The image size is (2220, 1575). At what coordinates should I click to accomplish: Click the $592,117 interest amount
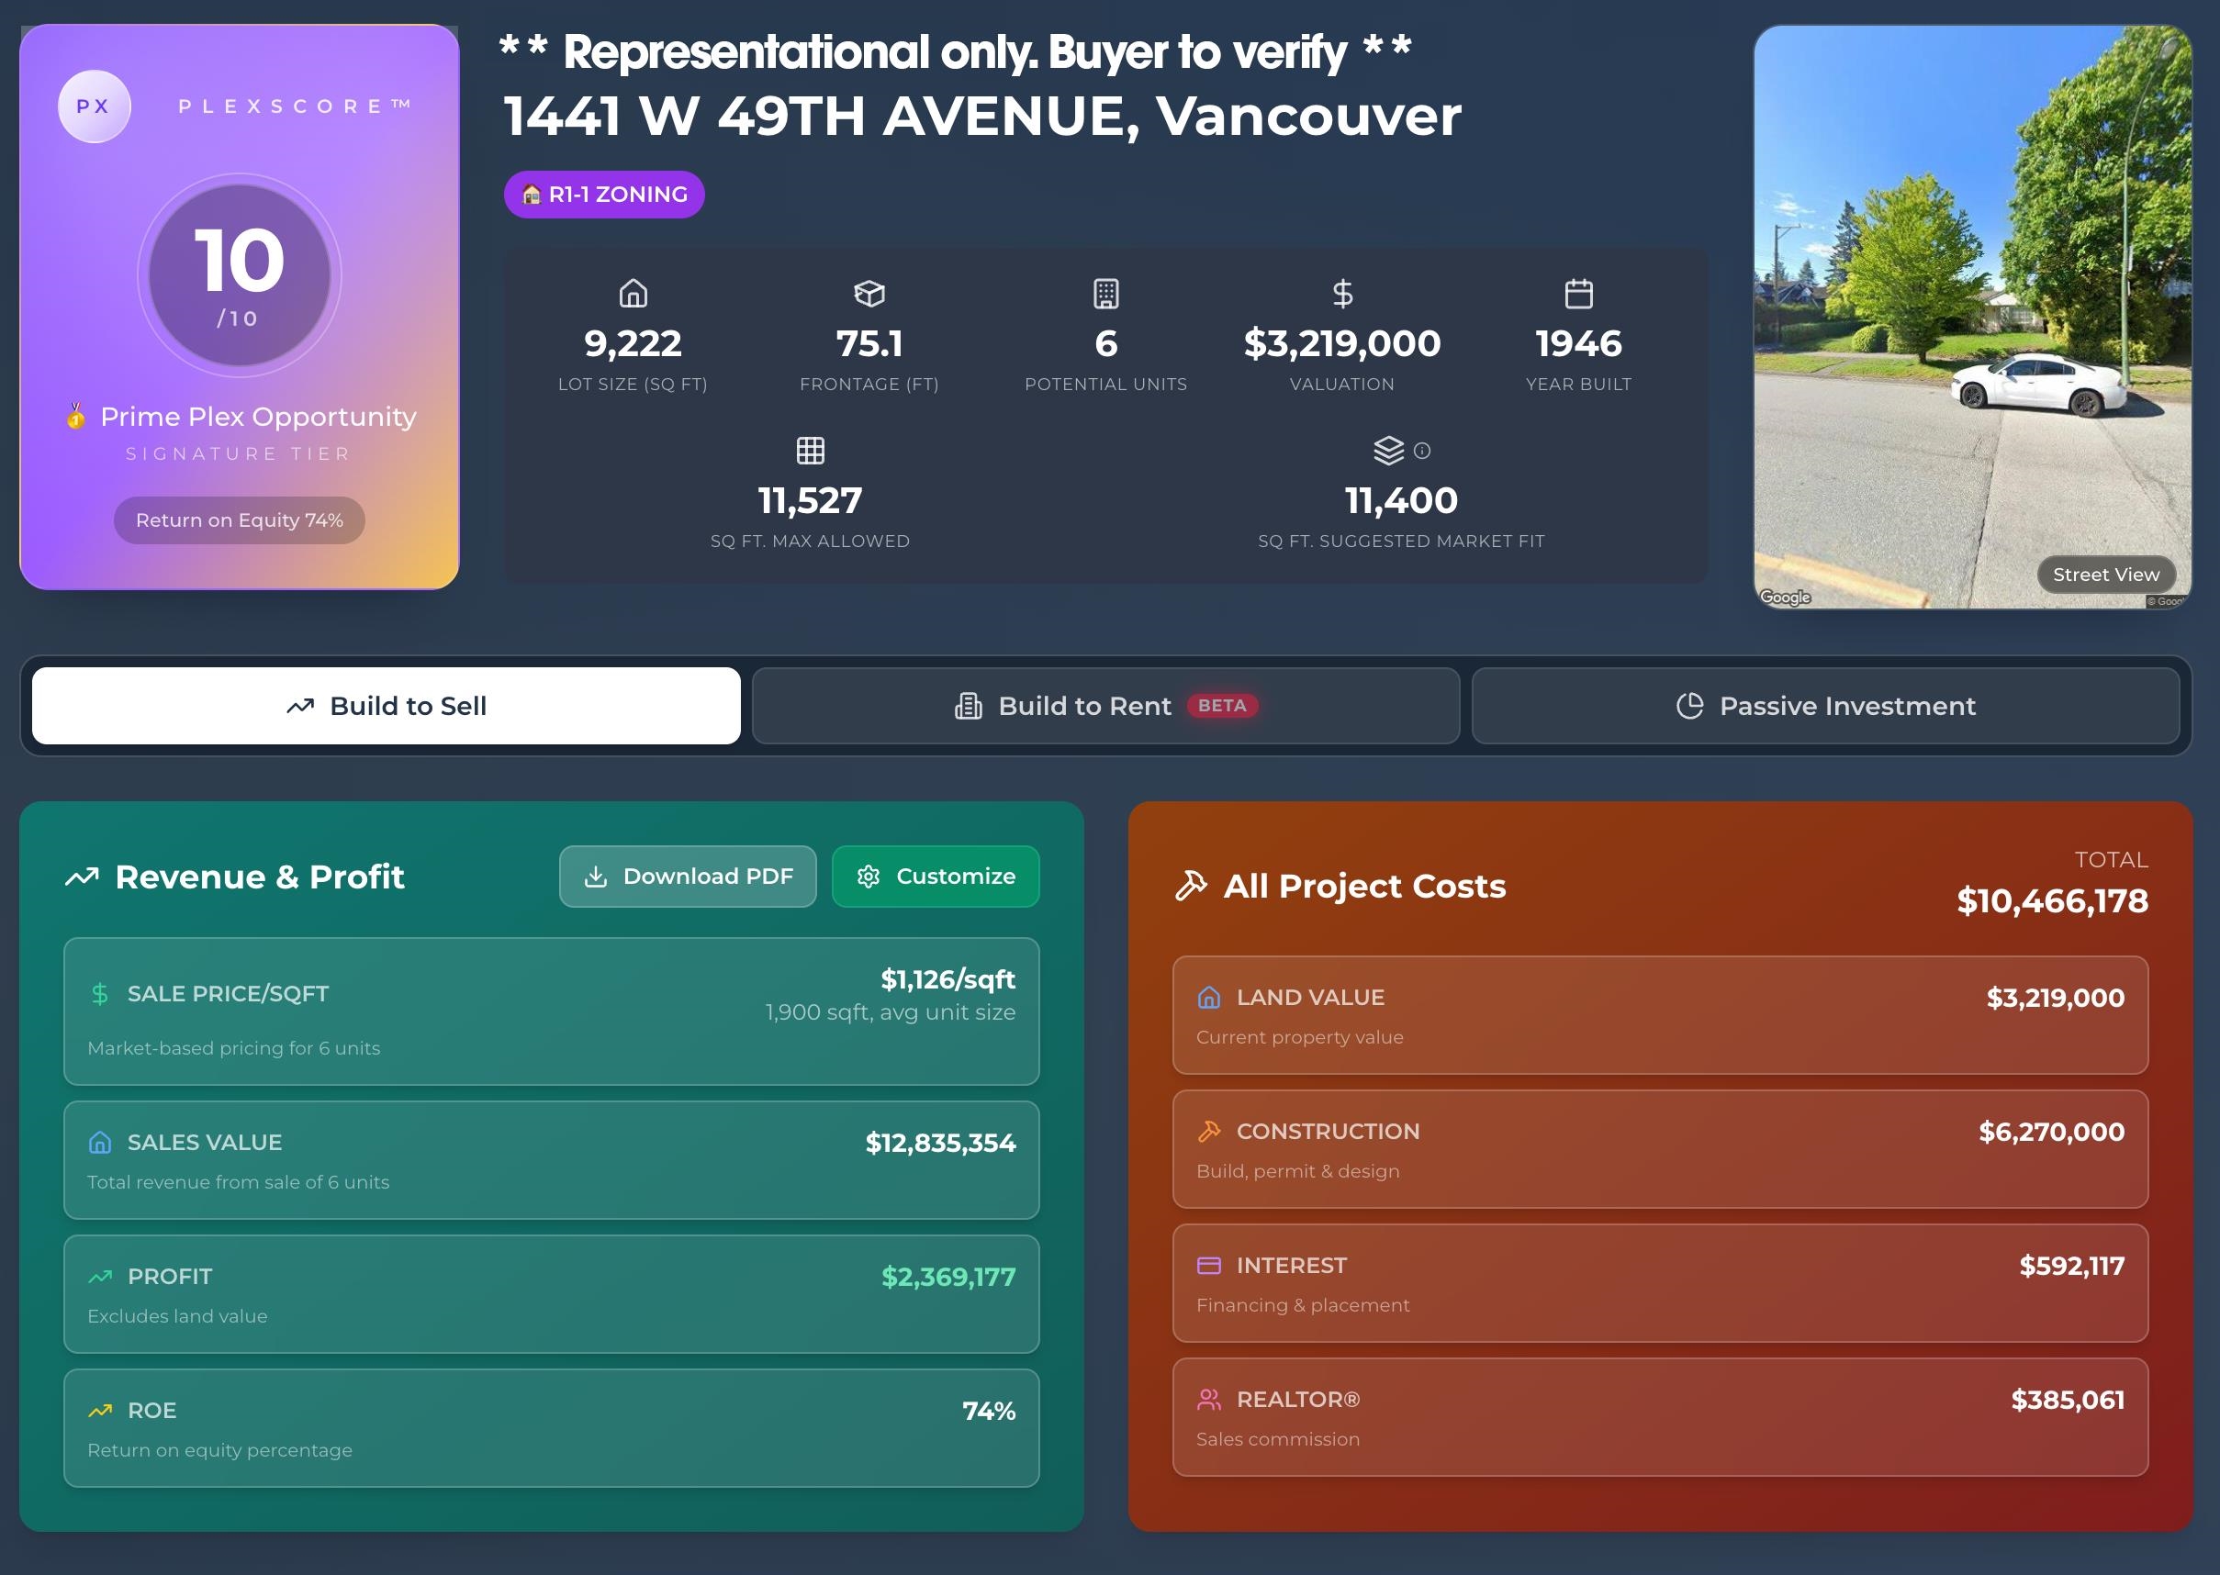pos(2071,1266)
